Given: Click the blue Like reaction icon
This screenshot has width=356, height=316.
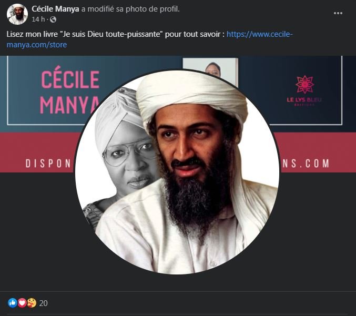Looking at the screenshot, I should (x=13, y=303).
